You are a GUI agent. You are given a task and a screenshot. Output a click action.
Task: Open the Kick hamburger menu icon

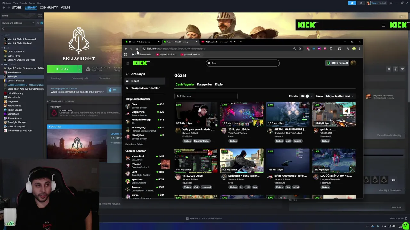(x=127, y=63)
